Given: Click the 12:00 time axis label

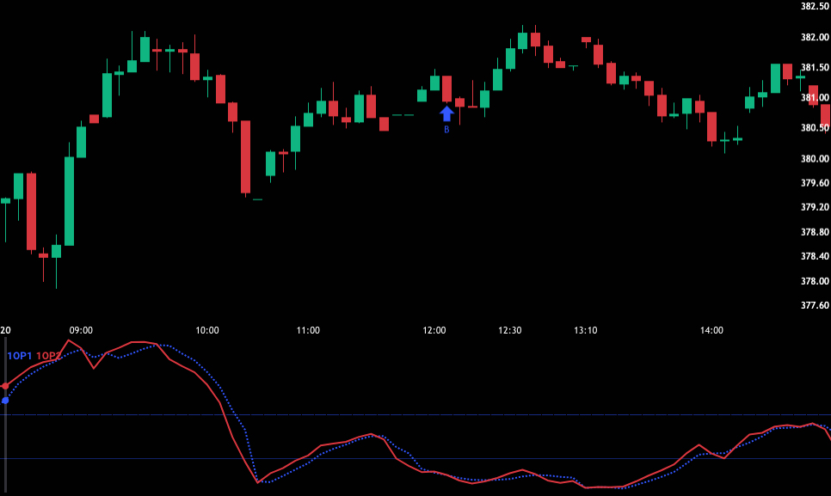Looking at the screenshot, I should tap(434, 330).
